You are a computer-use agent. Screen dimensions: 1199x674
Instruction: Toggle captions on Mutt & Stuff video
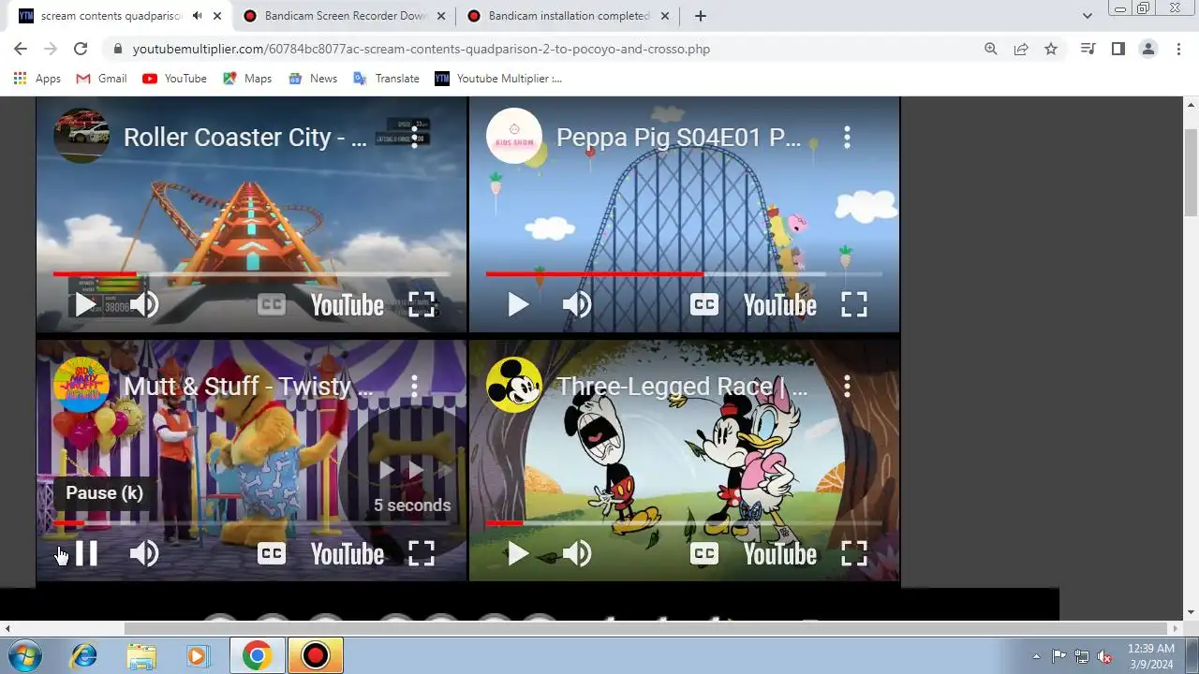tap(272, 553)
